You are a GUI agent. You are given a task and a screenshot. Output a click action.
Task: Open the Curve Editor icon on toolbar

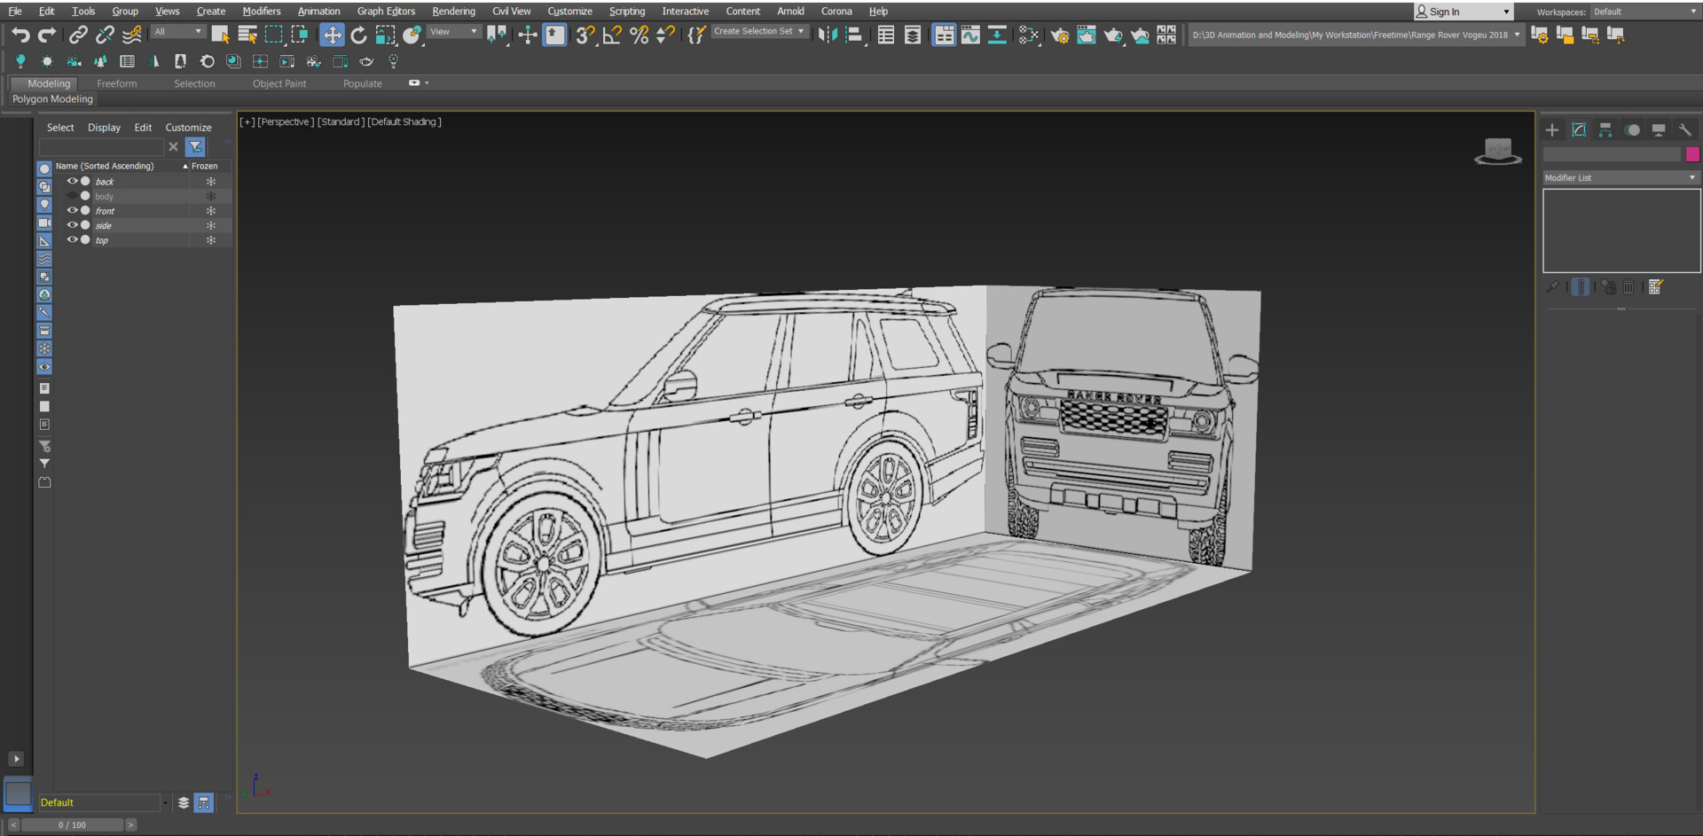[971, 35]
